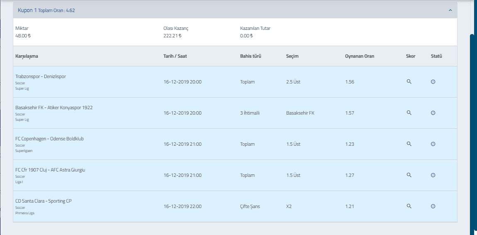Viewport: 477px width, 235px height.
Task: Click pending status clock for FC Copenhagen match
Action: [433, 144]
